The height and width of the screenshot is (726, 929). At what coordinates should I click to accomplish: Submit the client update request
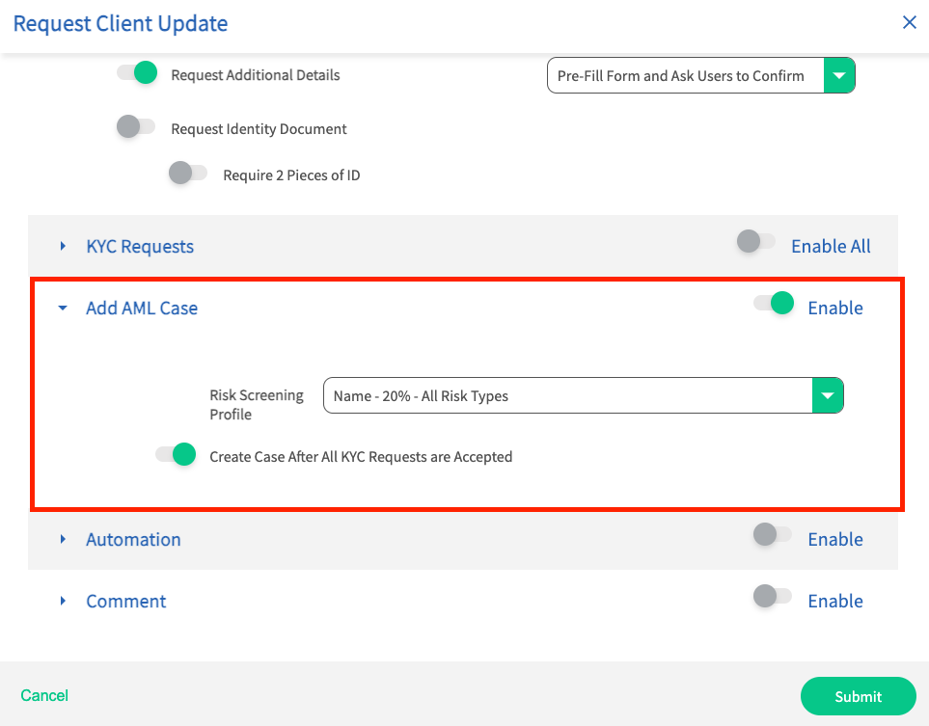coord(858,696)
